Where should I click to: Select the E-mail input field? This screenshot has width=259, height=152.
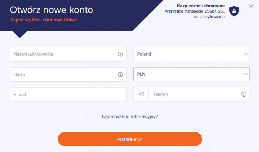pyautogui.click(x=68, y=94)
